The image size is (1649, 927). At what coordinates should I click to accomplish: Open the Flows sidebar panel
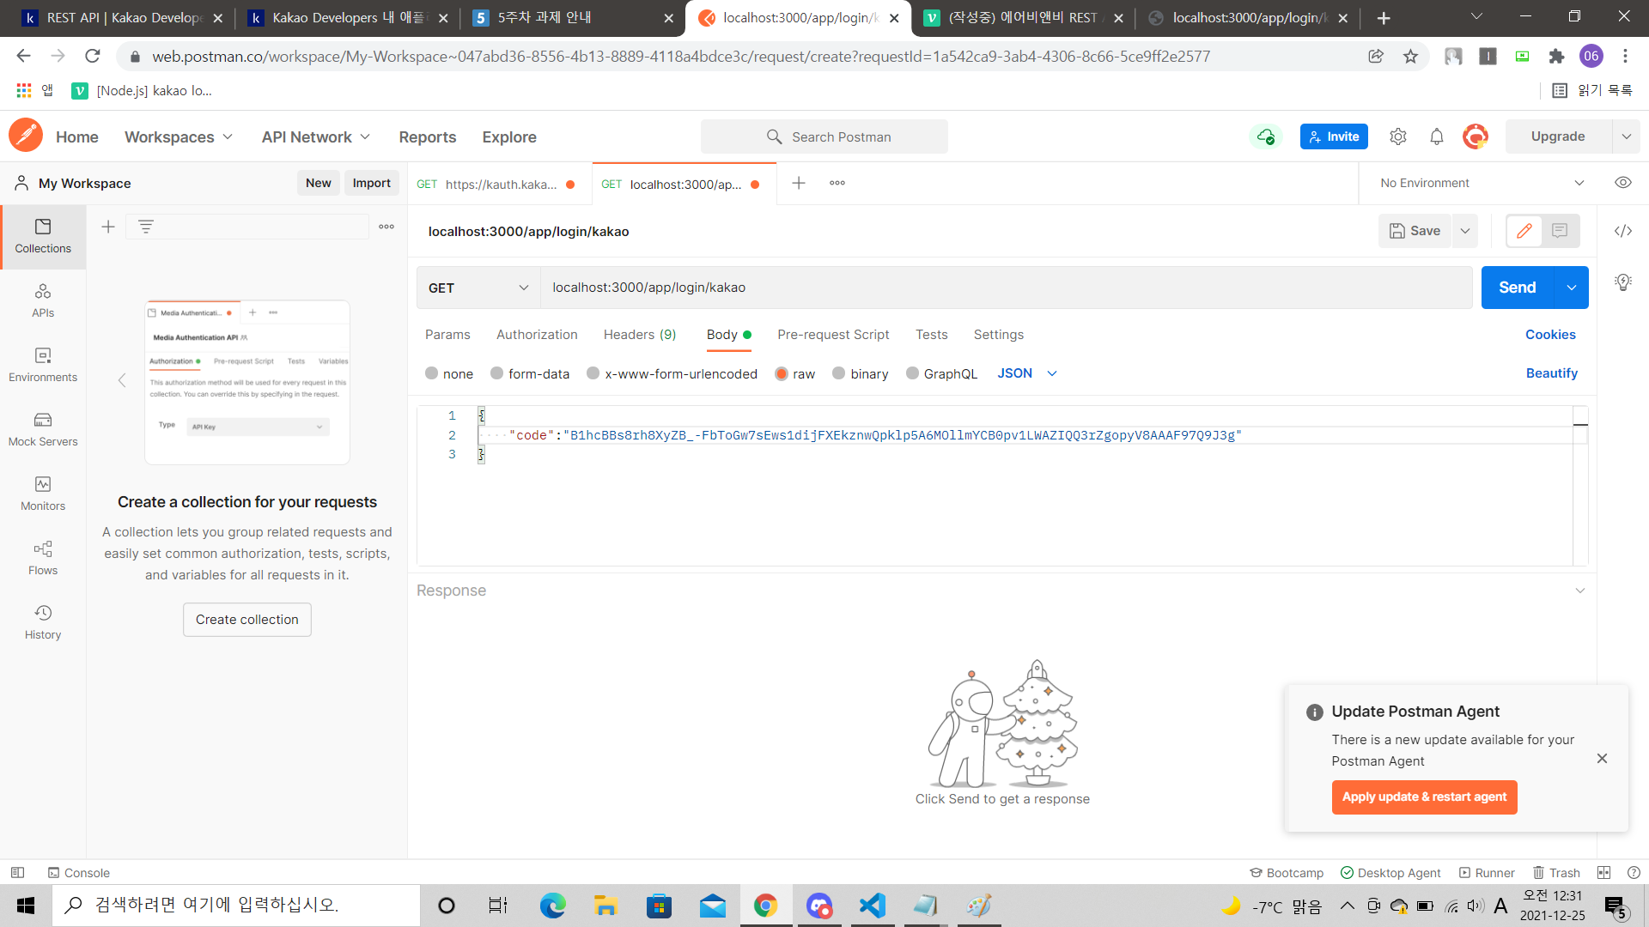43,557
